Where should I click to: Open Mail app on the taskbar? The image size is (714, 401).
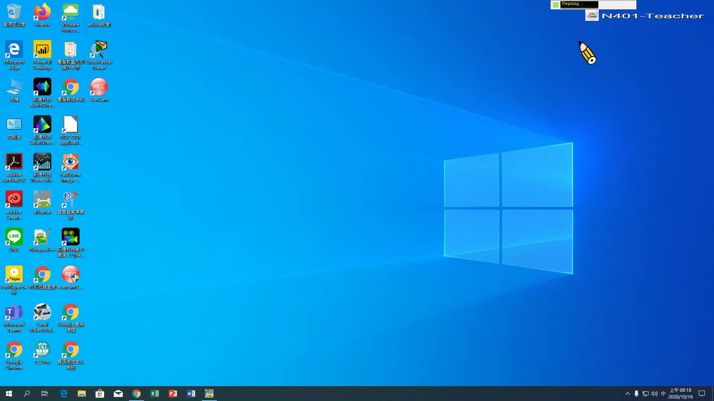point(118,394)
